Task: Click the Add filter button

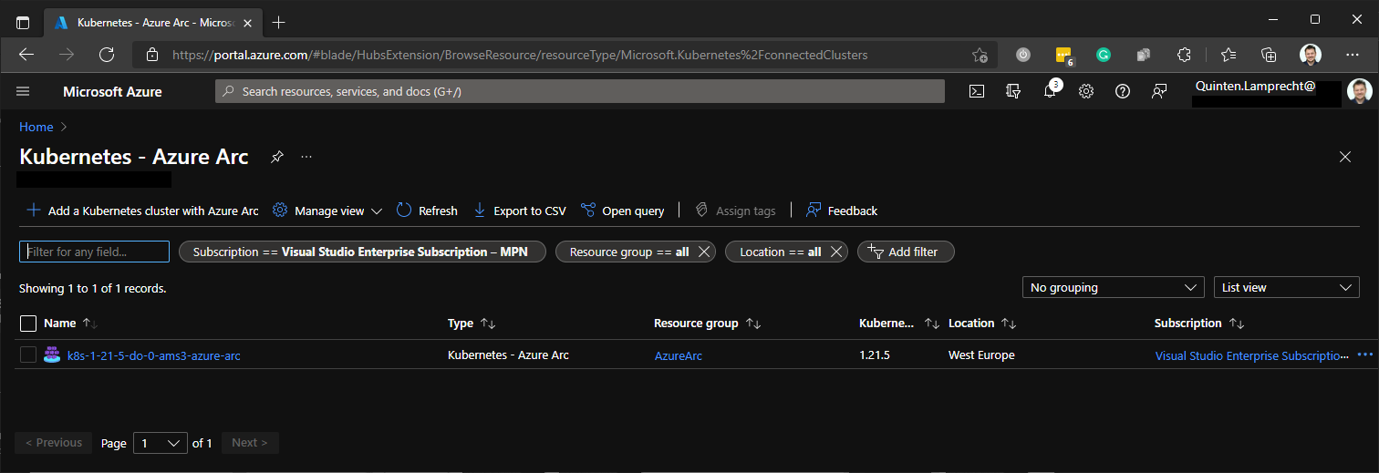Action: point(906,252)
